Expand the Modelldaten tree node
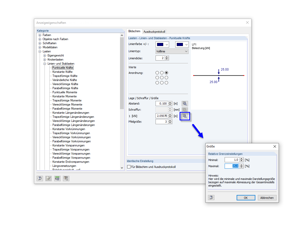The image size is (307, 230). point(40,47)
